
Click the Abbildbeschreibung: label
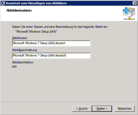(25, 50)
